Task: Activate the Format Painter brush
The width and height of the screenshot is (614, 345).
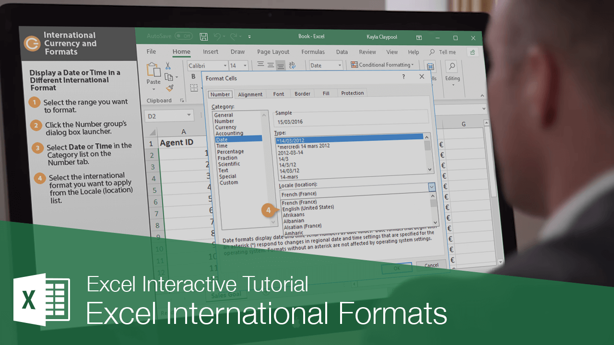Action: click(169, 88)
